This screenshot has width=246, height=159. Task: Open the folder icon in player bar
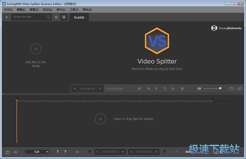point(232,89)
